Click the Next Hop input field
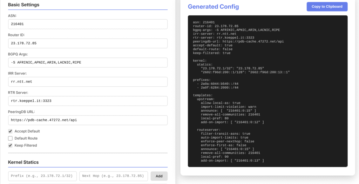 pos(114,176)
